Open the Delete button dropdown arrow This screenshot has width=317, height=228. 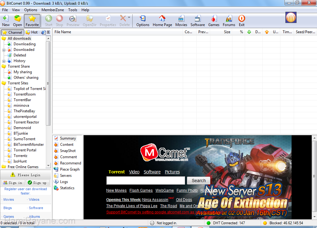[129, 18]
